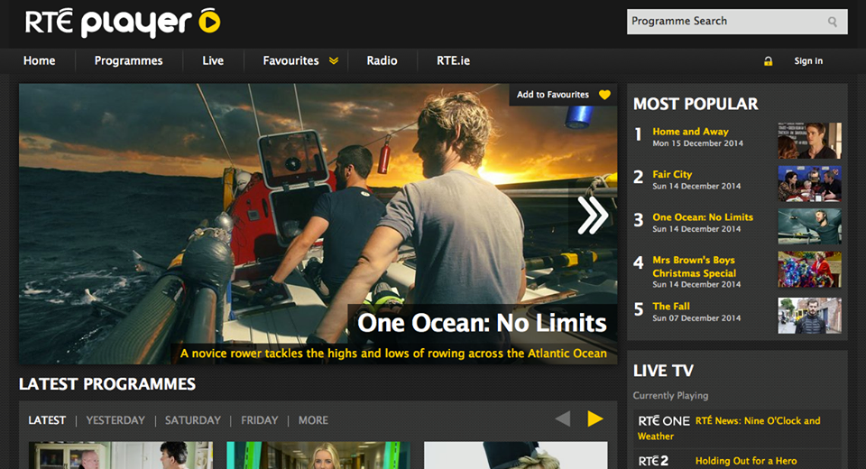
Task: Click the padlock icon beside Sign in
Action: (769, 61)
